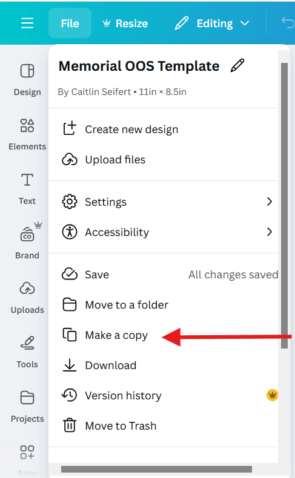Expand the Settings chevron arrow
The image size is (295, 478).
tap(269, 201)
